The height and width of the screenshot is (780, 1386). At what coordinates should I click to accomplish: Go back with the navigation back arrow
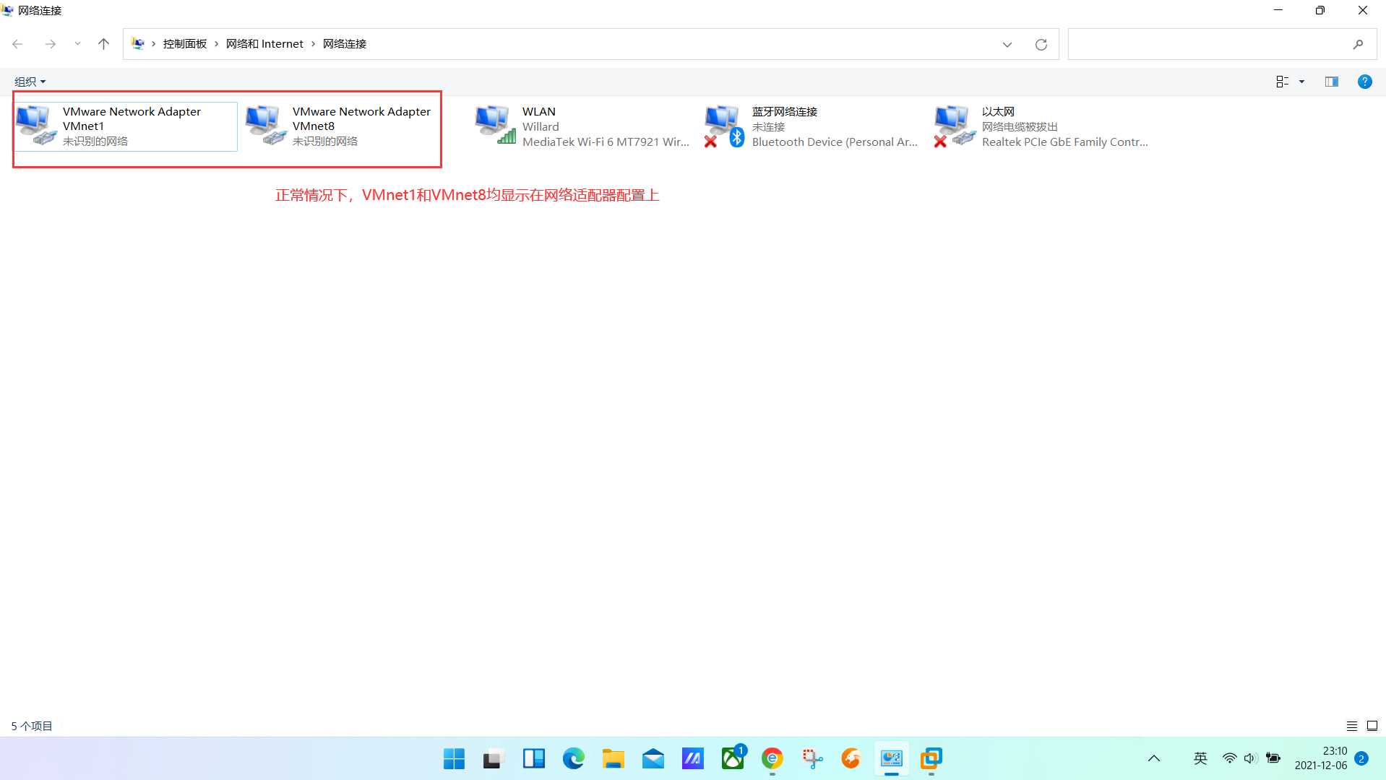pos(18,44)
